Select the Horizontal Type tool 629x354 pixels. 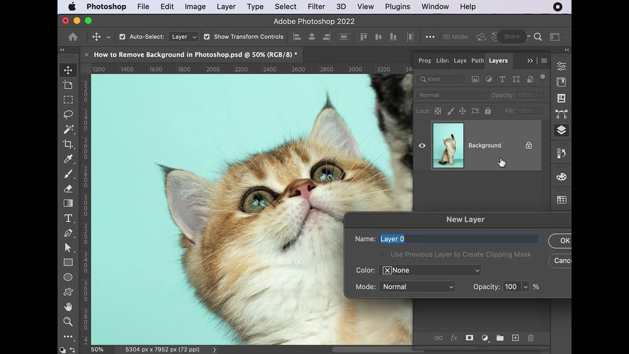click(68, 218)
